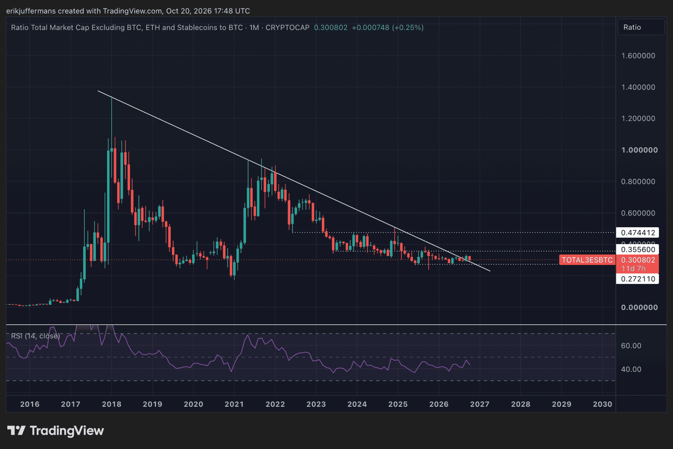The height and width of the screenshot is (449, 673).
Task: Click the '11d 7h' countdown label
Action: tap(634, 268)
